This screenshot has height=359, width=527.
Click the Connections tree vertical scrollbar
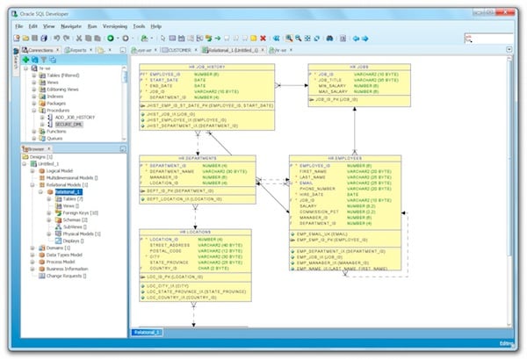(125, 103)
